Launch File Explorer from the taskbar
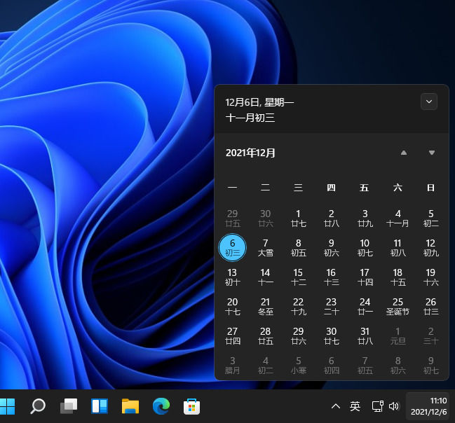 tap(130, 406)
